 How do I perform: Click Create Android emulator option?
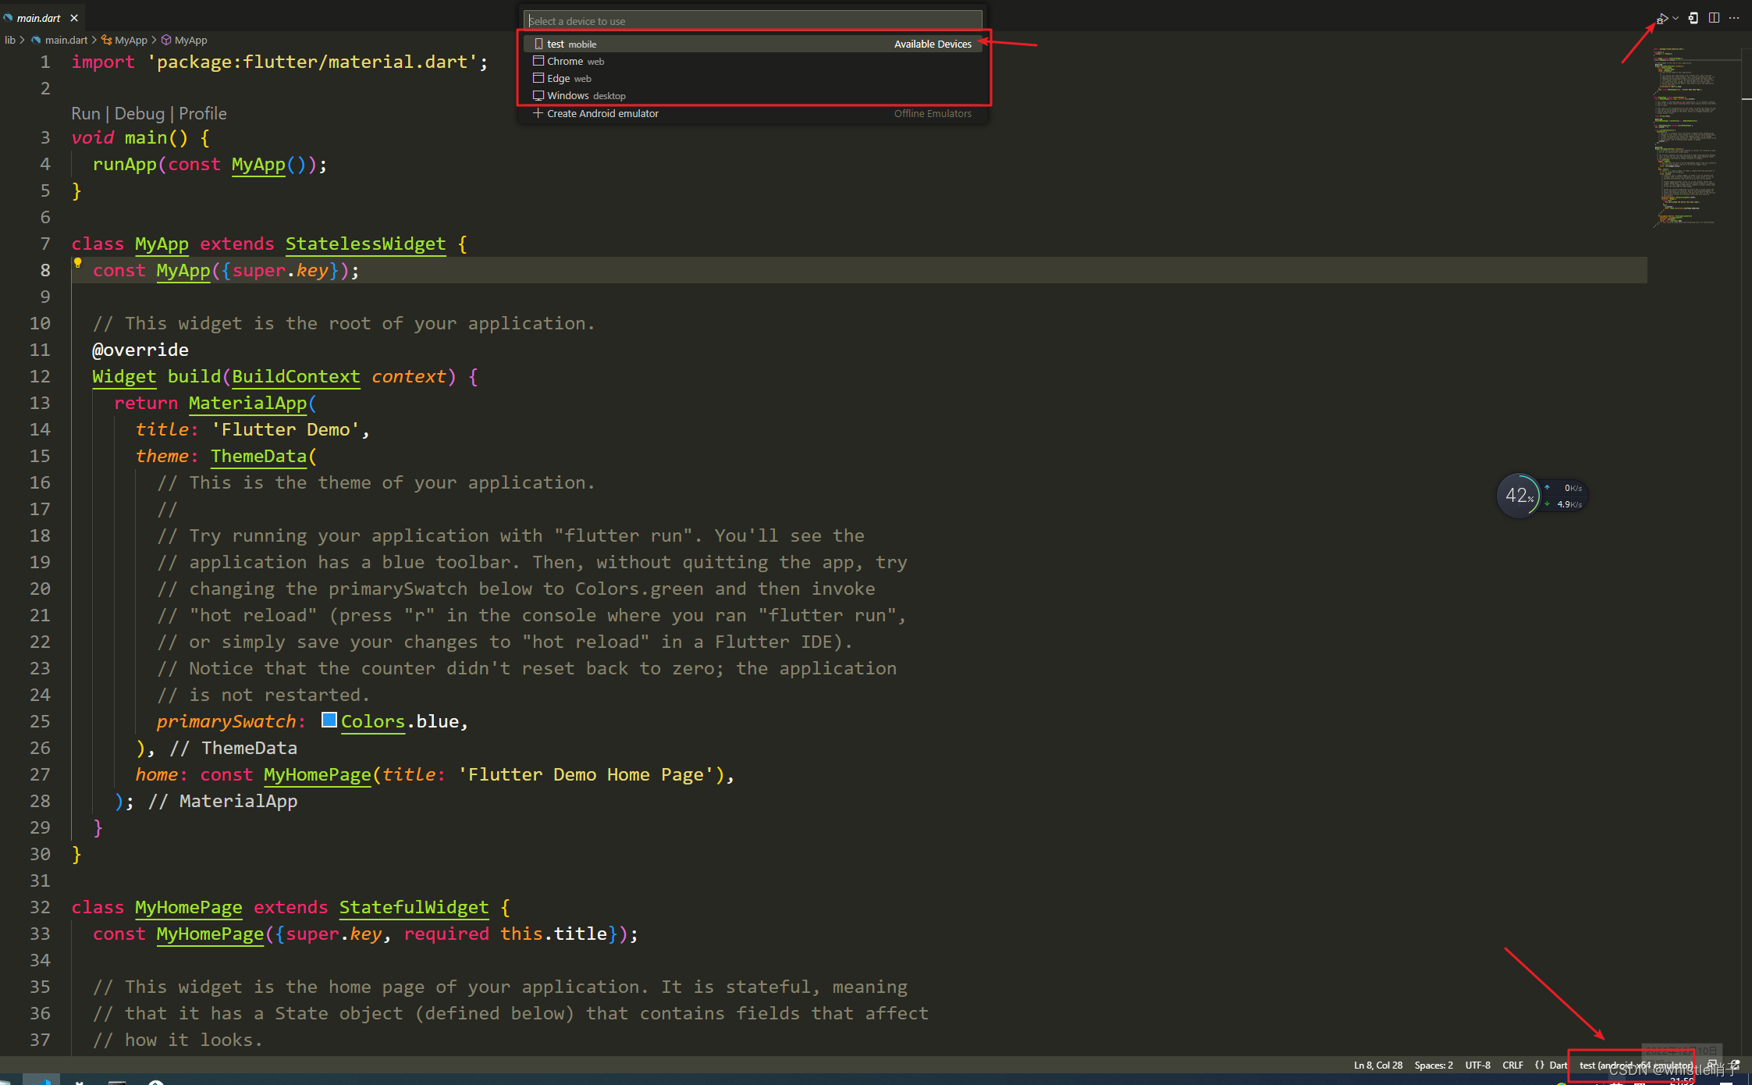point(602,113)
